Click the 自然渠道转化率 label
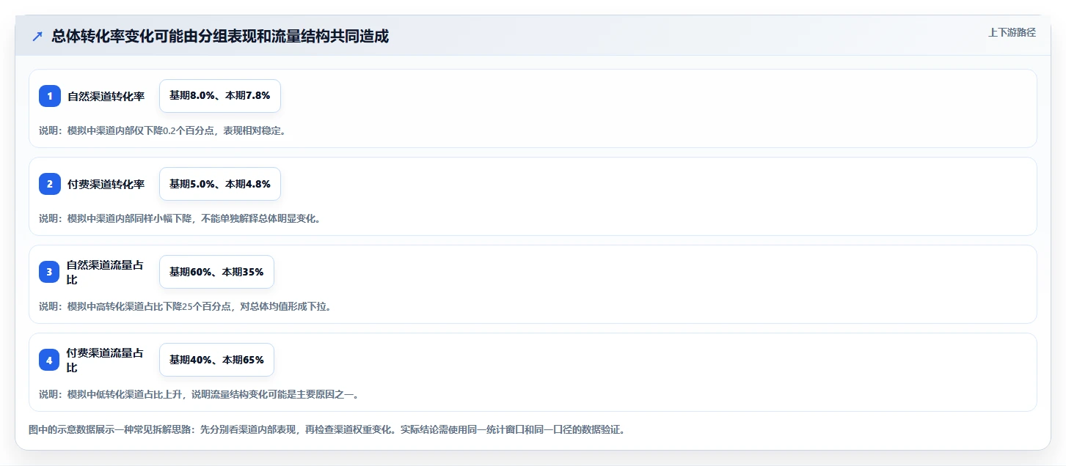The width and height of the screenshot is (1066, 466). pyautogui.click(x=106, y=96)
